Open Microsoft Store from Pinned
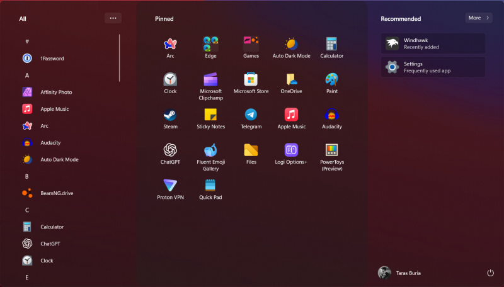Viewport: 504px width, 287px height. 251,83
